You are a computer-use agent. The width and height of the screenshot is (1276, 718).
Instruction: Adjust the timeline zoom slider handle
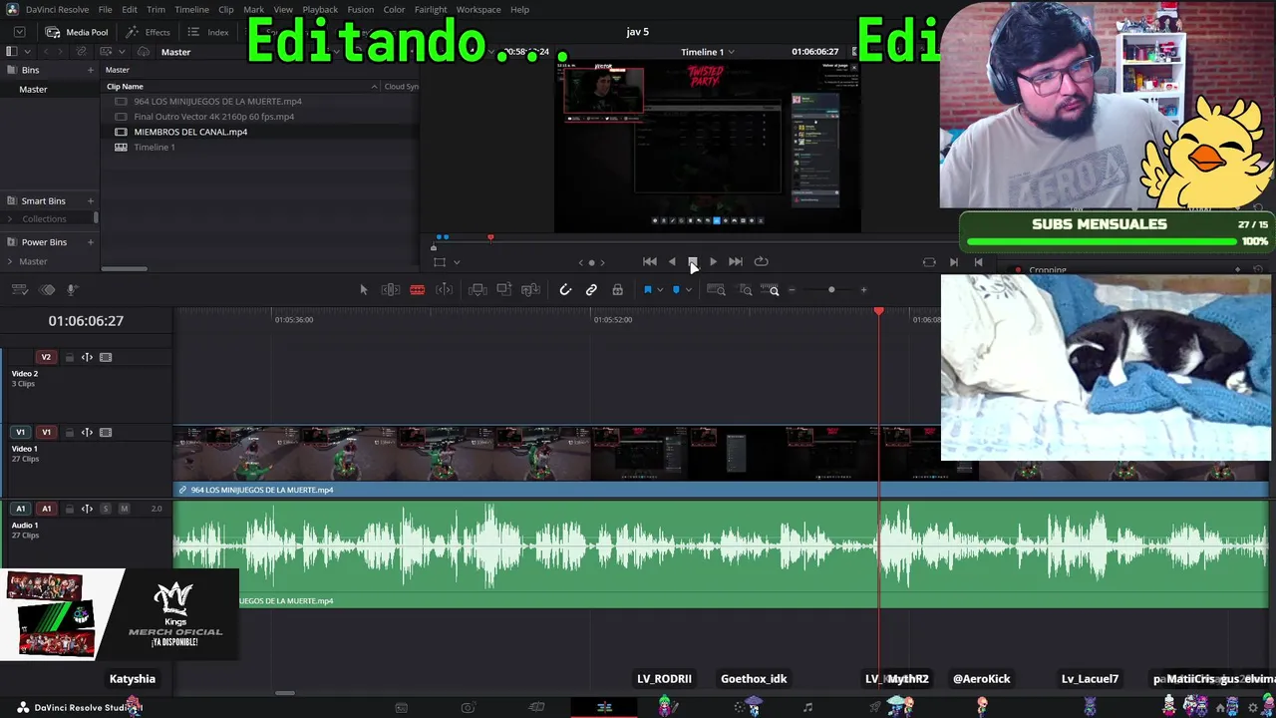tap(831, 290)
